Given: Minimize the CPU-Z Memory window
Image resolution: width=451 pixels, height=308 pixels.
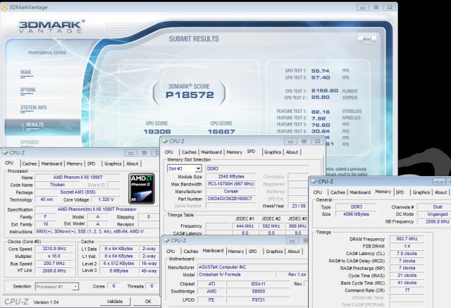Looking at the screenshot, I should 439,182.
